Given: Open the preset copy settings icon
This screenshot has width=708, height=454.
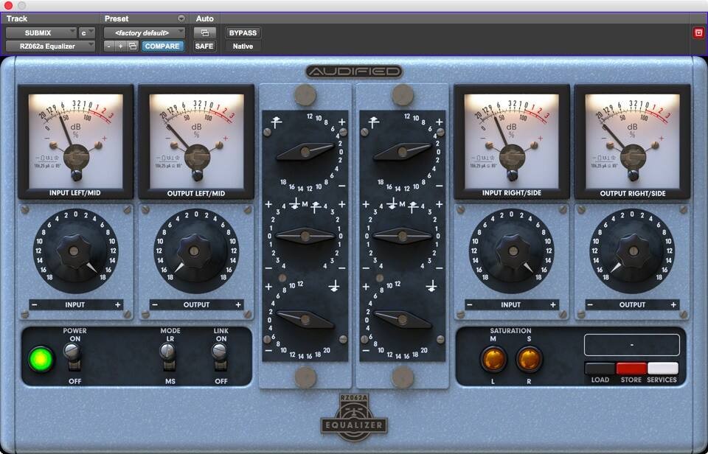Looking at the screenshot, I should tap(133, 46).
